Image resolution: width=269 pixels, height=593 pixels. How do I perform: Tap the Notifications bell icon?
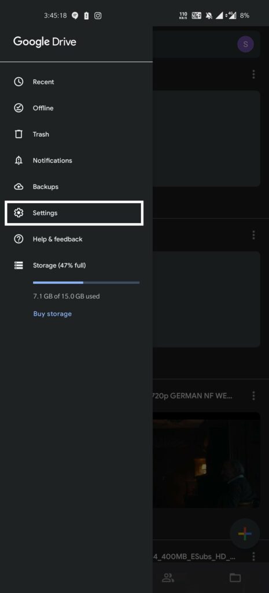pyautogui.click(x=19, y=160)
